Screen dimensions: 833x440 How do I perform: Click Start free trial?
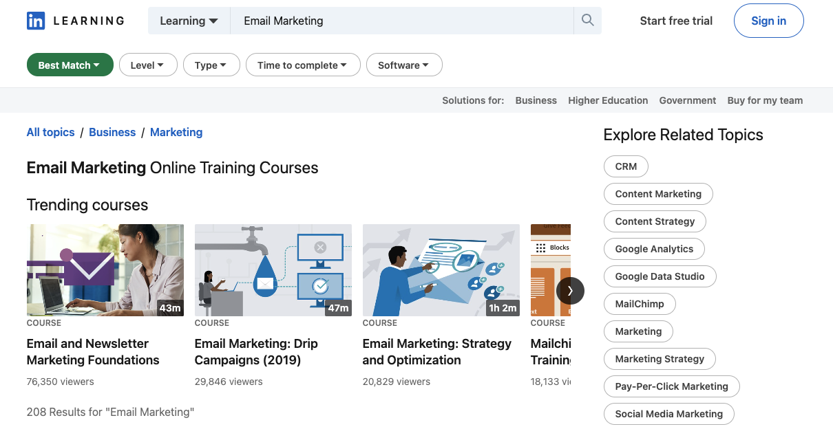pos(676,21)
